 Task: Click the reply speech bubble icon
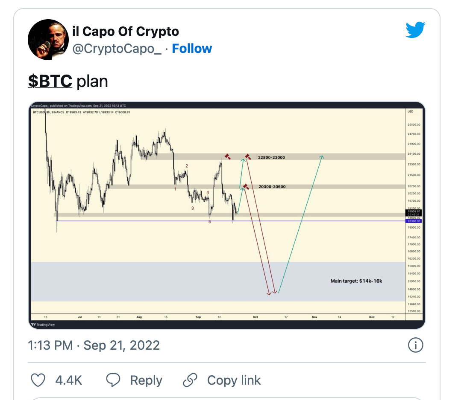point(113,380)
